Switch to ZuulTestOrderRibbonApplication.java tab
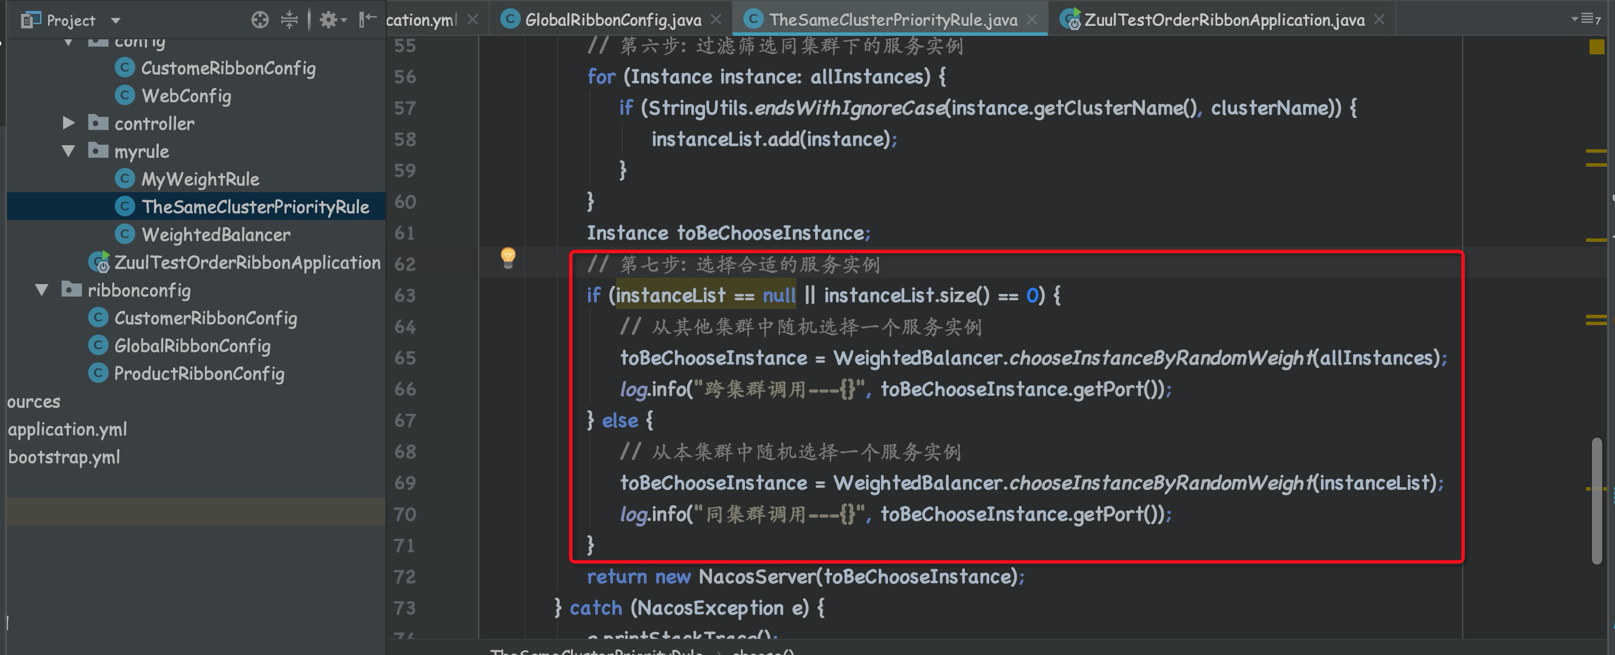1615x655 pixels. (x=1223, y=20)
